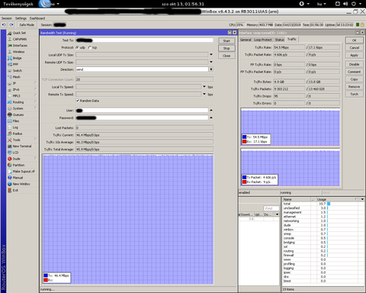Open the Bridge menu

(17, 58)
